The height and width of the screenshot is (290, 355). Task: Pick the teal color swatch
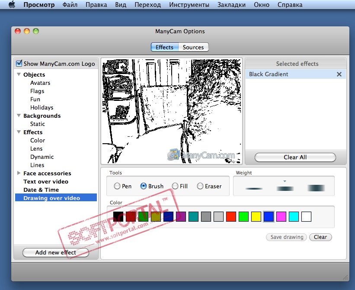click(193, 216)
